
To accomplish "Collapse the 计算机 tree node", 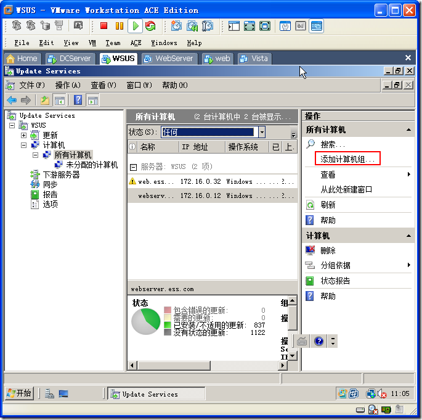I will 23,145.
